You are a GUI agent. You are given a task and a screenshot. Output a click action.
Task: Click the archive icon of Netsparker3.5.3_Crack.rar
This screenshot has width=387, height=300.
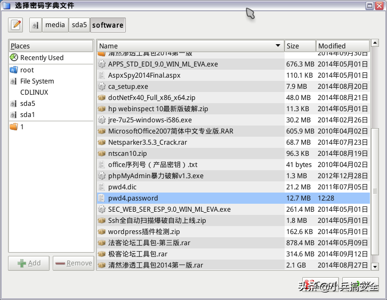[x=101, y=142]
